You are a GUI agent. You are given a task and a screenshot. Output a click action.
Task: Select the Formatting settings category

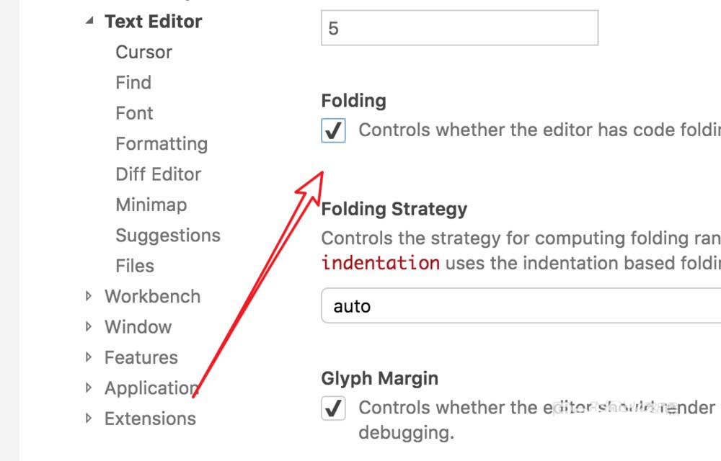[x=162, y=144]
